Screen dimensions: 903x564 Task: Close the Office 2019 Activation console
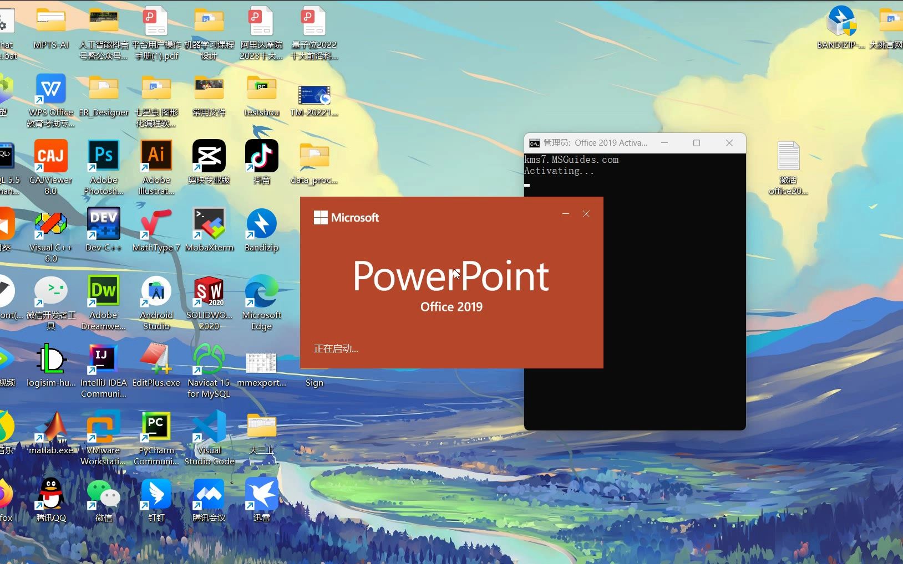click(x=729, y=143)
